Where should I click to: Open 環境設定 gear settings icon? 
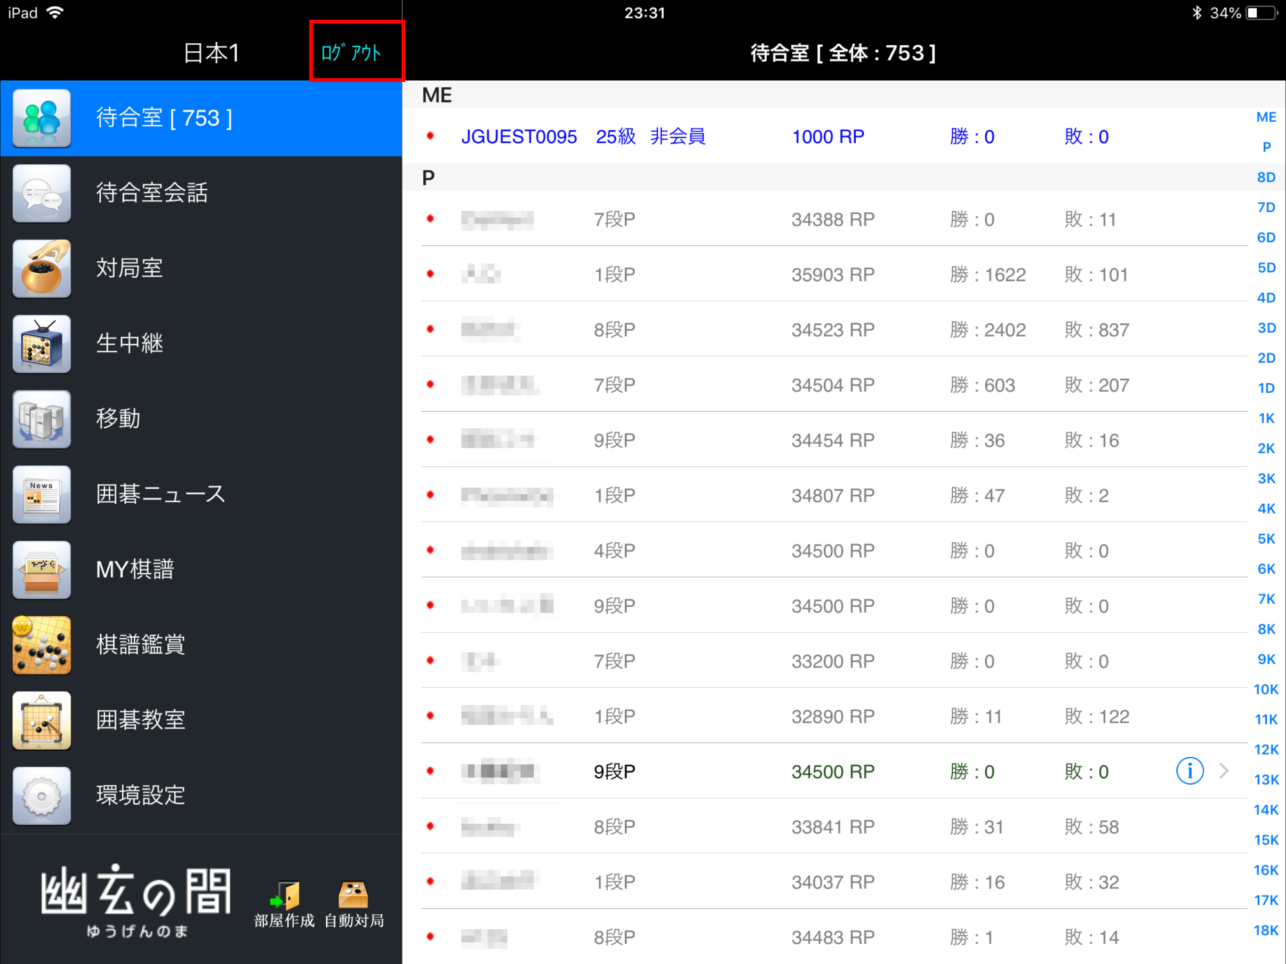(42, 795)
